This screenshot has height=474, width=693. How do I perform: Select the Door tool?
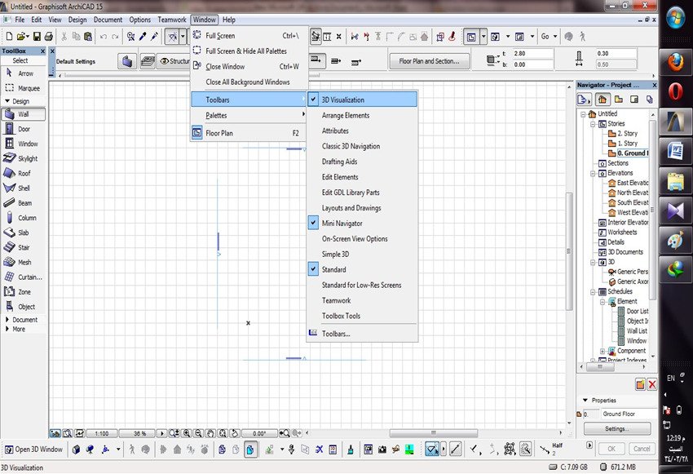tap(24, 129)
